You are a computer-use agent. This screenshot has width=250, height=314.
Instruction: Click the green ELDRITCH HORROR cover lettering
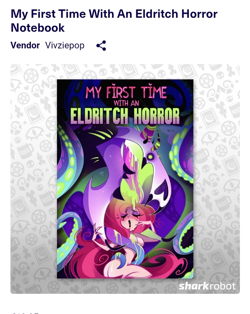tap(125, 116)
